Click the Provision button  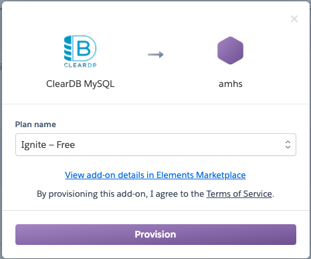(156, 234)
